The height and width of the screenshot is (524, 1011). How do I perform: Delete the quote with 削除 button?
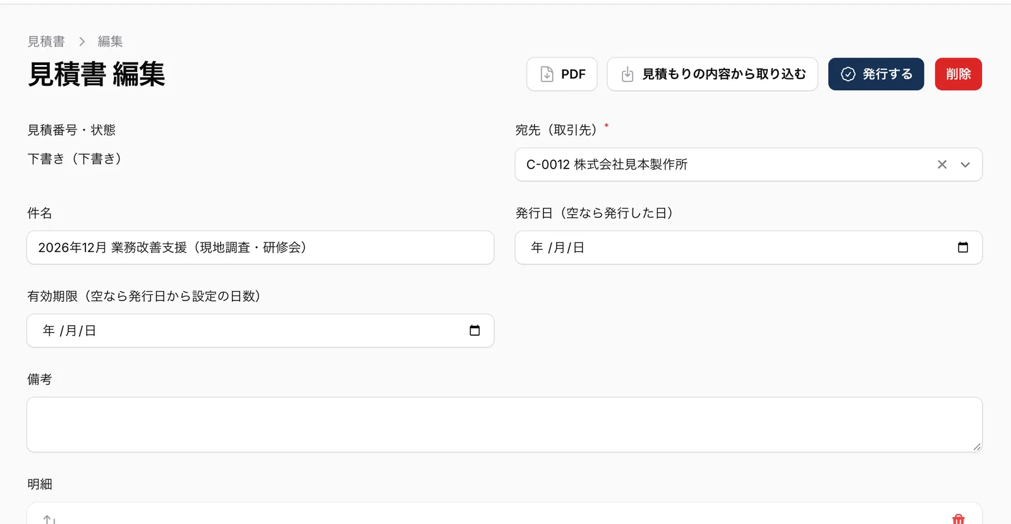[958, 74]
